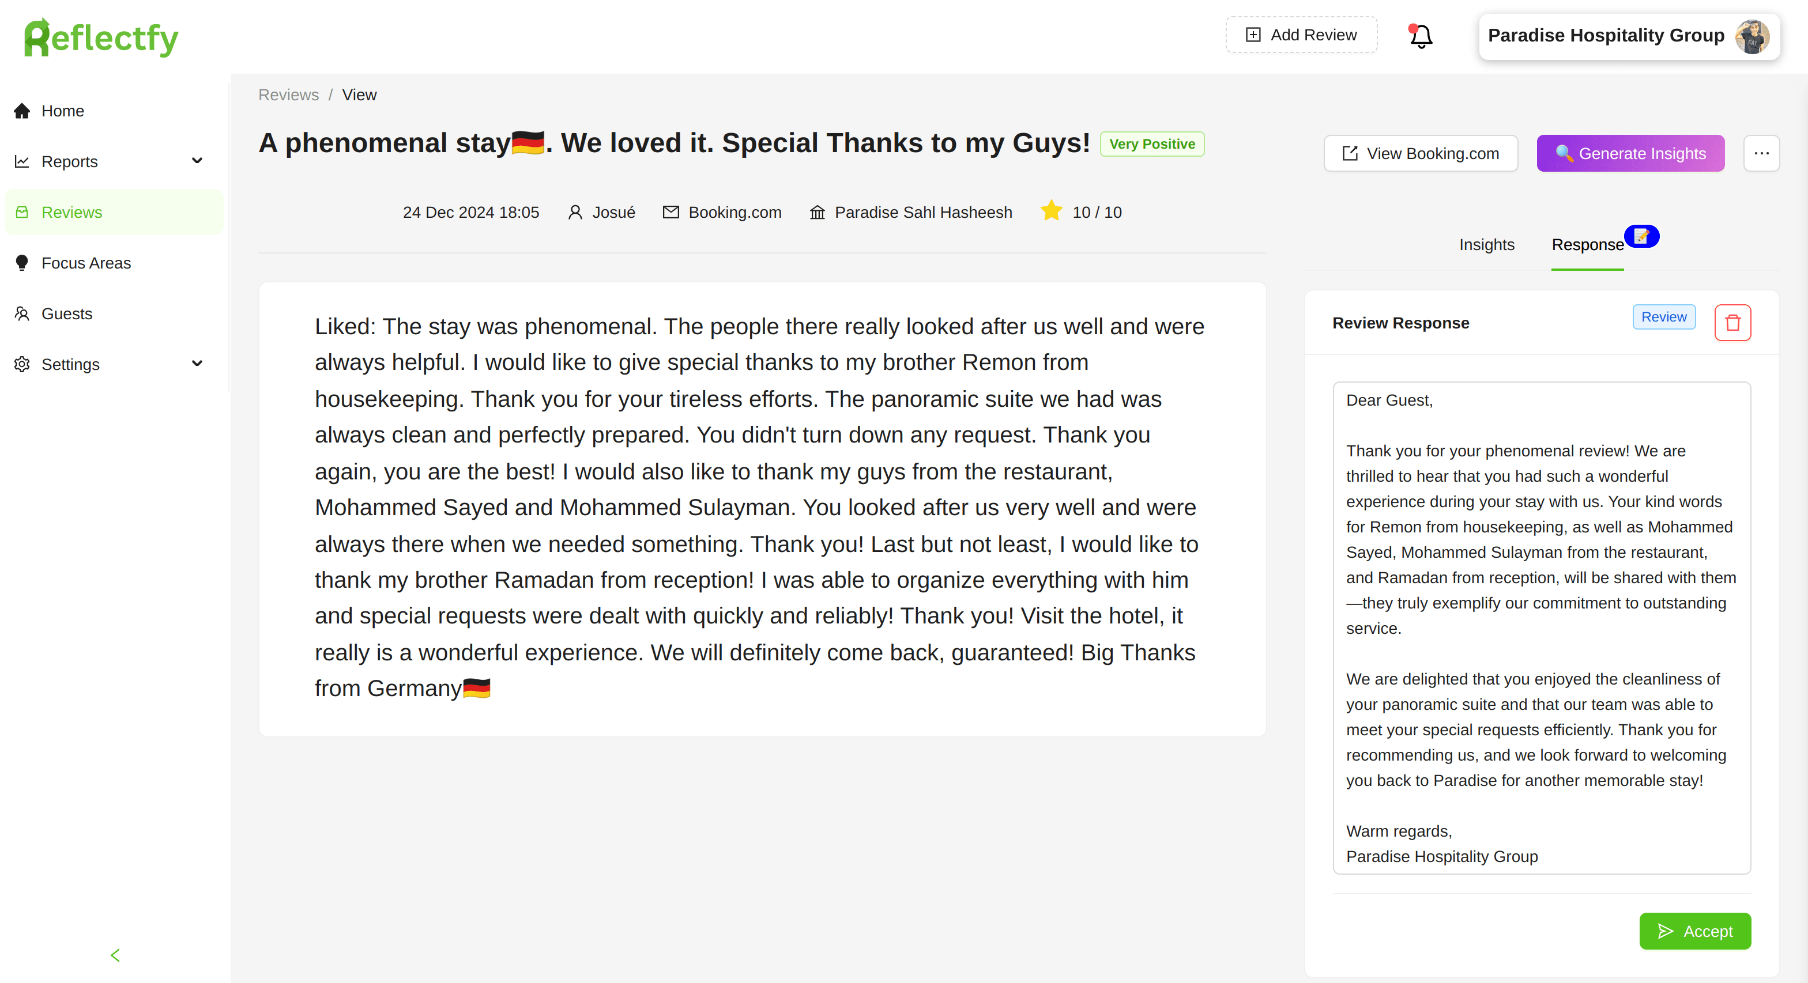1808x983 pixels.
Task: Click the yellow star rating icon
Action: coord(1050,211)
